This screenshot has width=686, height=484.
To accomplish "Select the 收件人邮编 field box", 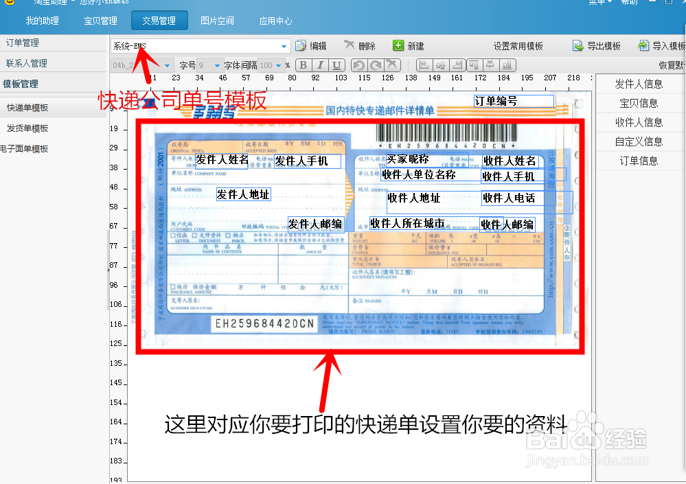I will [507, 224].
